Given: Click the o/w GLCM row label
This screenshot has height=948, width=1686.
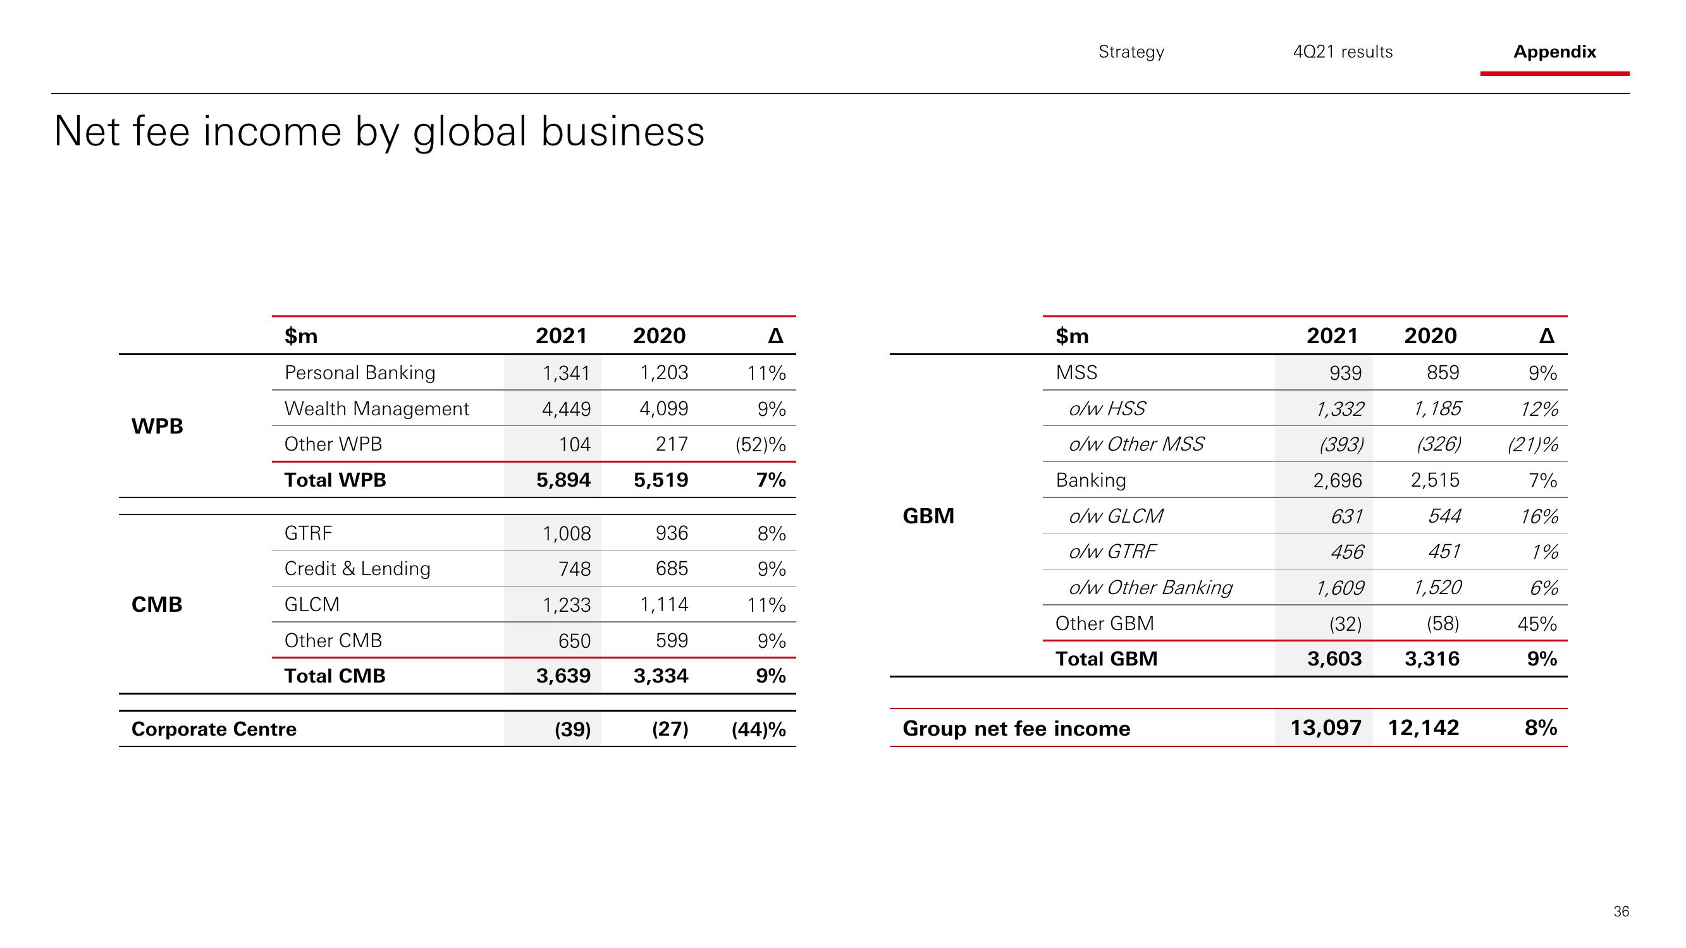Looking at the screenshot, I should coord(1116,516).
